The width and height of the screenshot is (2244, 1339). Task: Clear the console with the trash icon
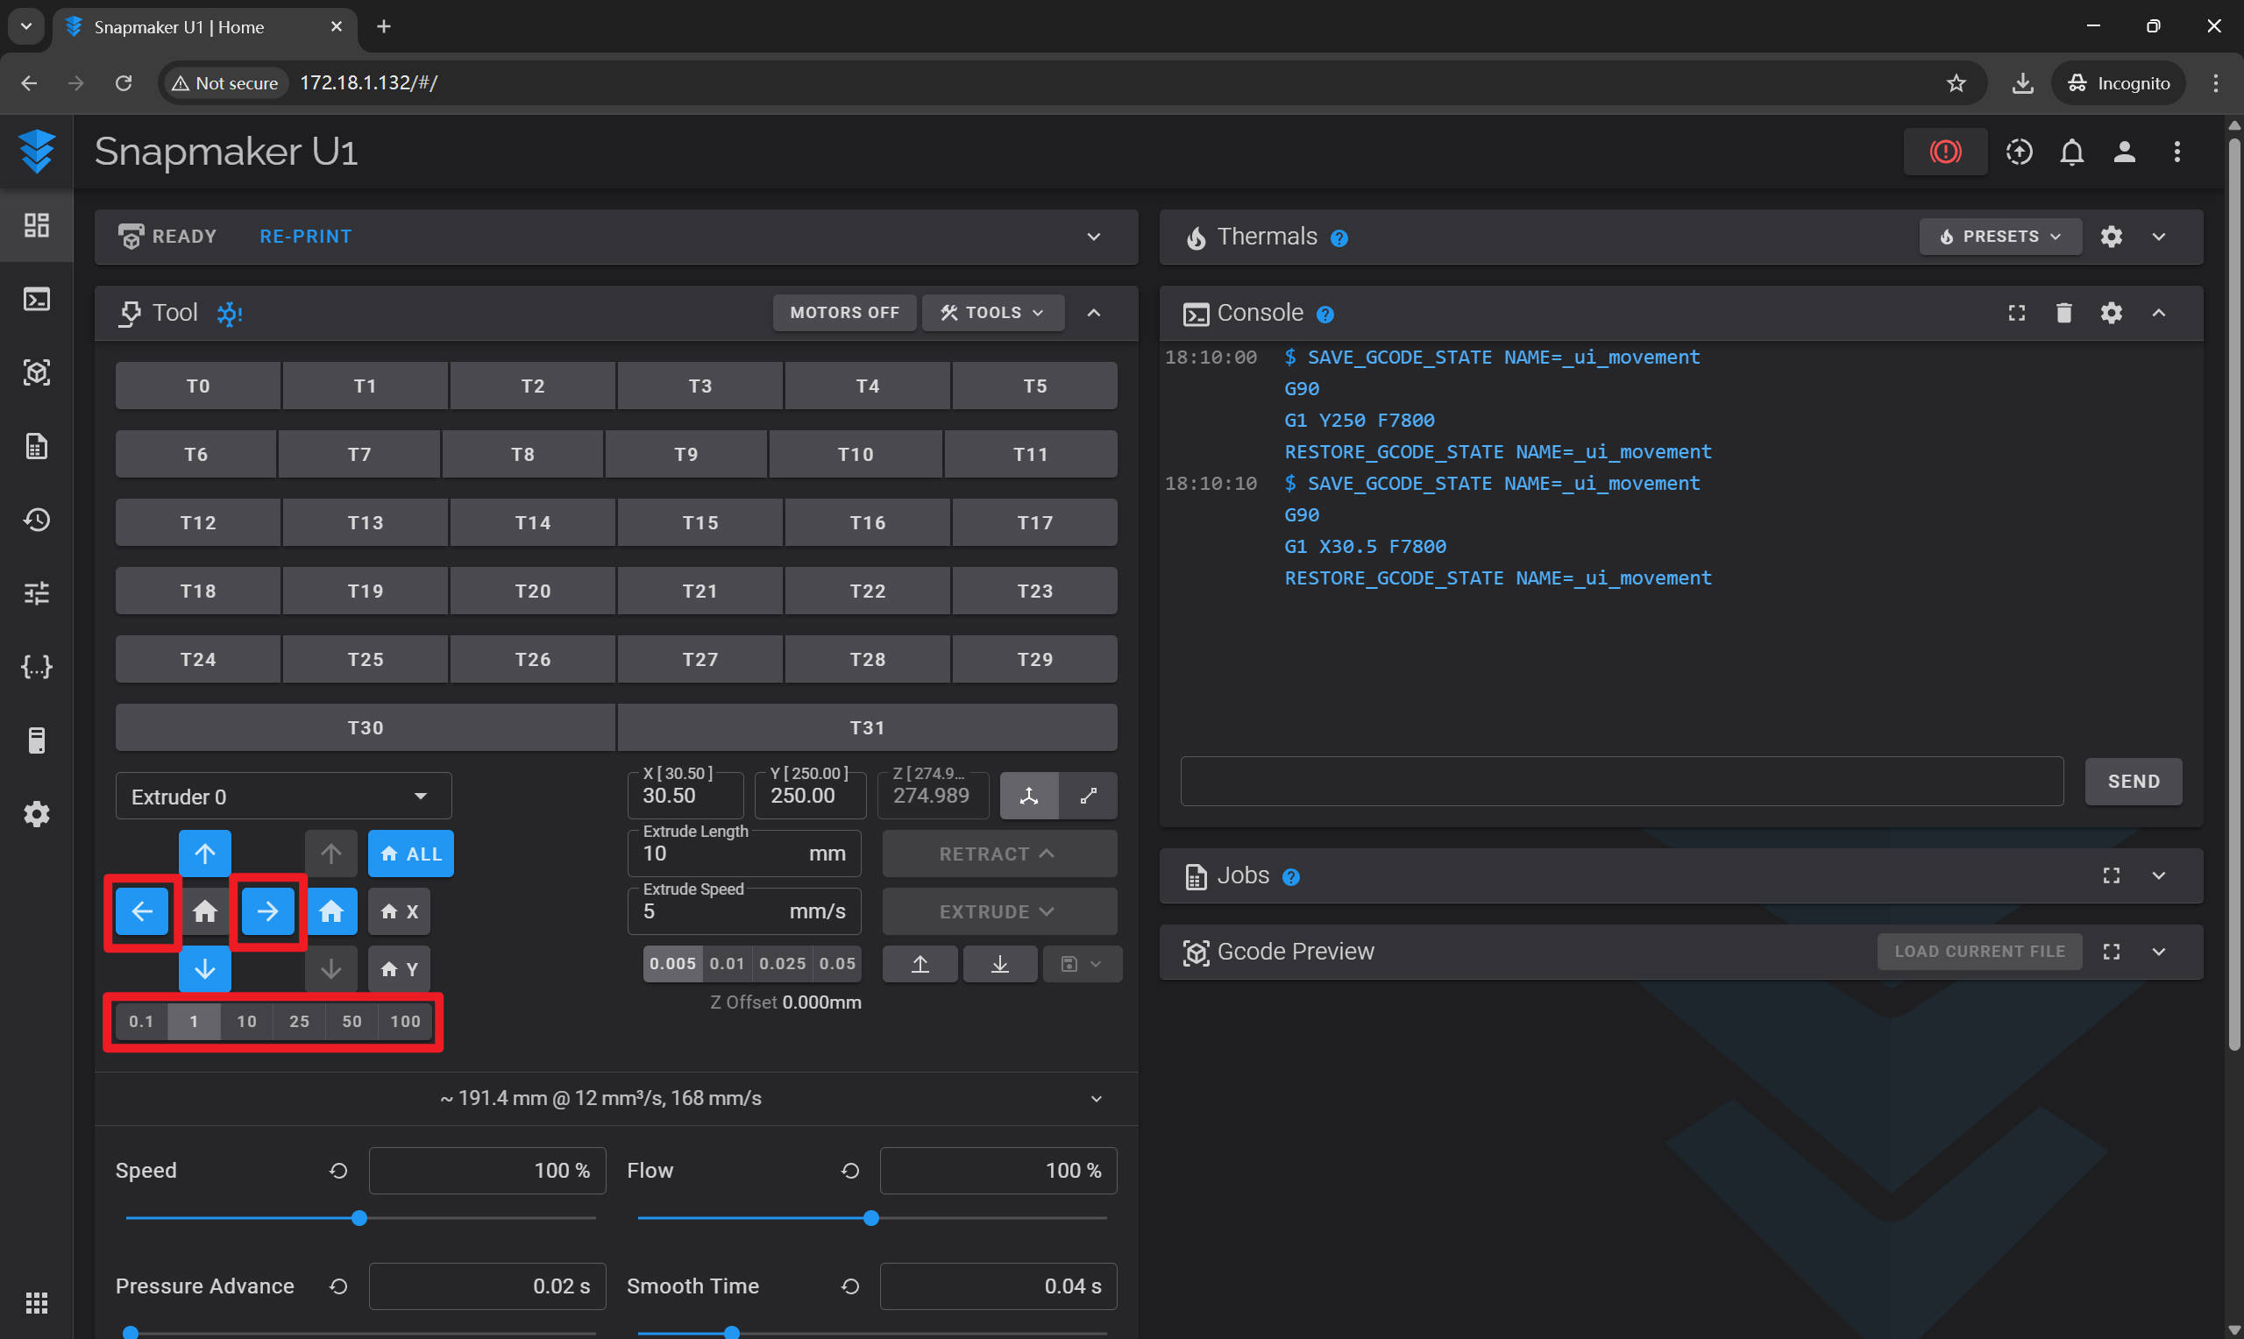click(x=2063, y=313)
